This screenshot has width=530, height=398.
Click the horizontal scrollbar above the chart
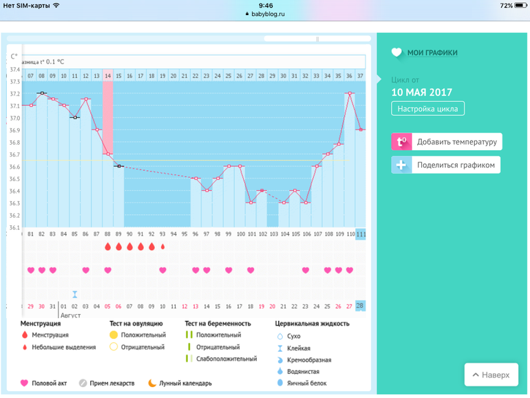pyautogui.click(x=317, y=39)
